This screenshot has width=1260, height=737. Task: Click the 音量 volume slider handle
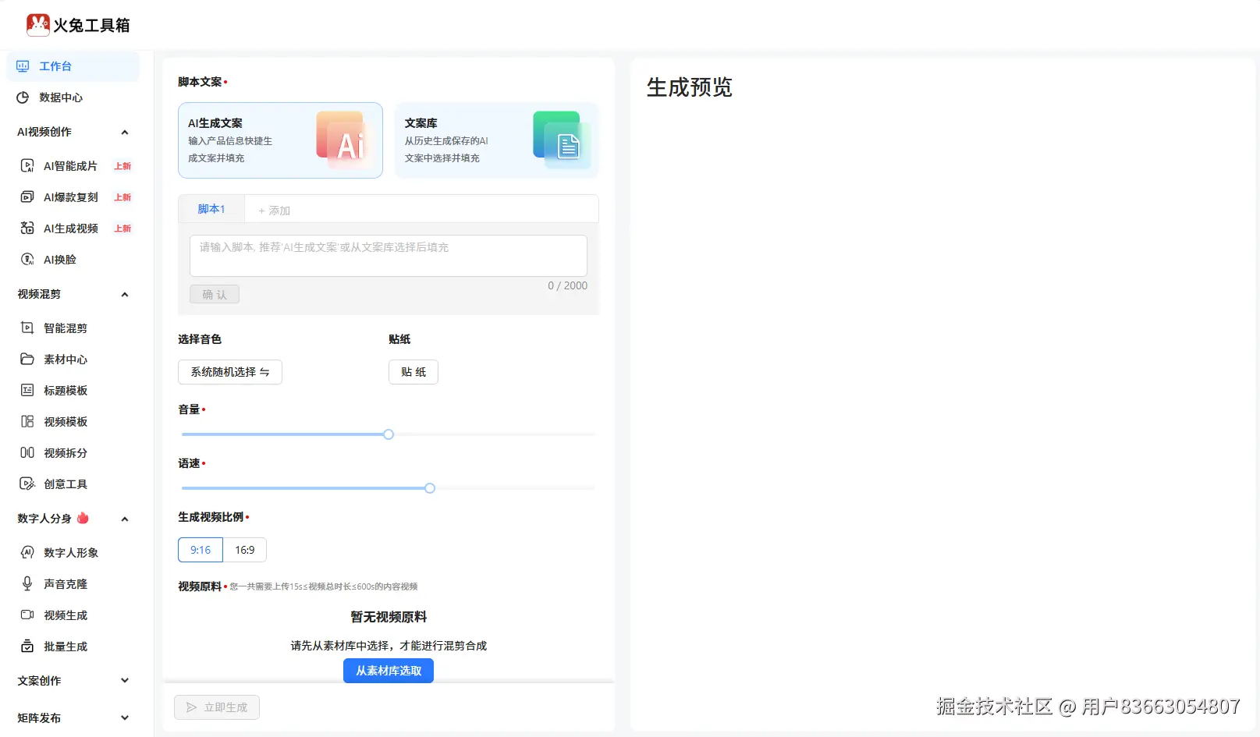tap(389, 434)
